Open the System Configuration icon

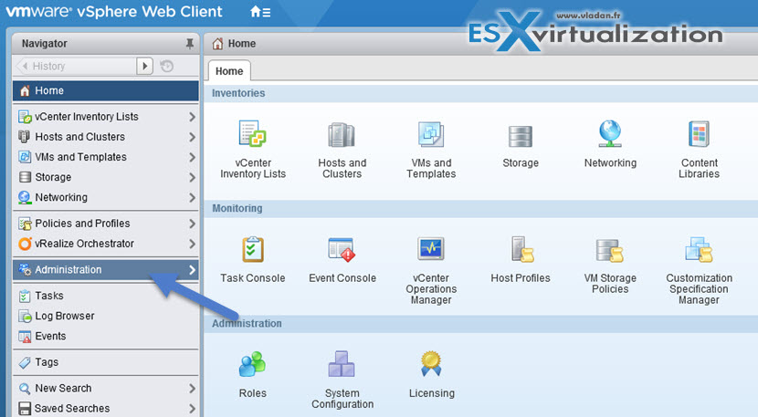[342, 364]
